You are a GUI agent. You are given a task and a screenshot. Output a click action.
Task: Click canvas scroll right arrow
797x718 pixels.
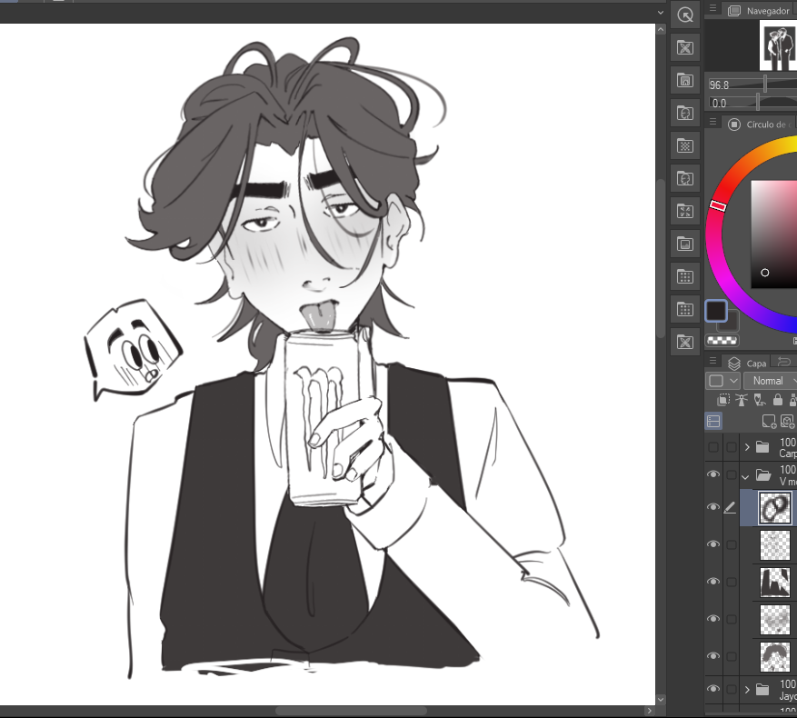coord(649,711)
